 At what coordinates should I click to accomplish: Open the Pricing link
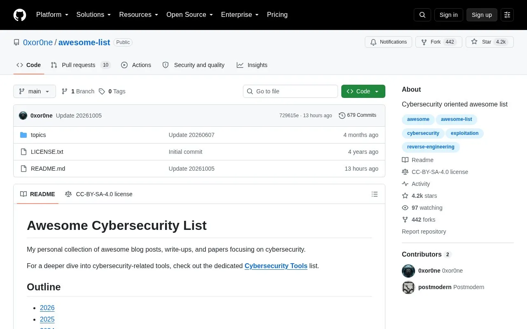point(277,15)
